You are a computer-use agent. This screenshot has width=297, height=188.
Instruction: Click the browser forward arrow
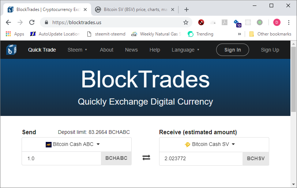pyautogui.click(x=20, y=22)
